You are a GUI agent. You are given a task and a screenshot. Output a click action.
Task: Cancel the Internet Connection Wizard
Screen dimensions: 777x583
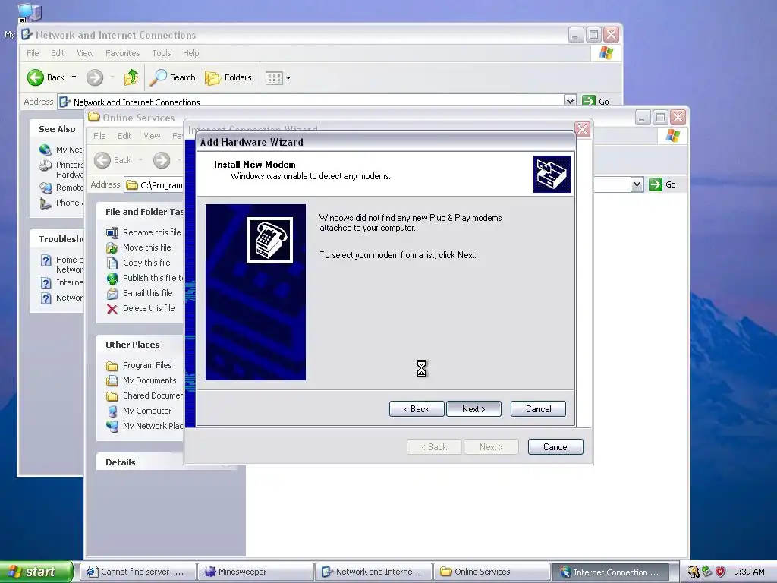555,446
